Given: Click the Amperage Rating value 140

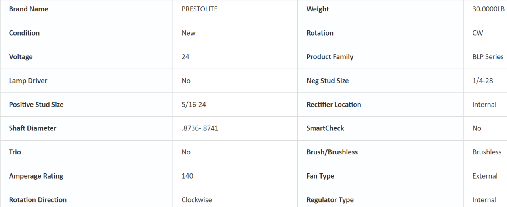Looking at the screenshot, I should tap(187, 176).
